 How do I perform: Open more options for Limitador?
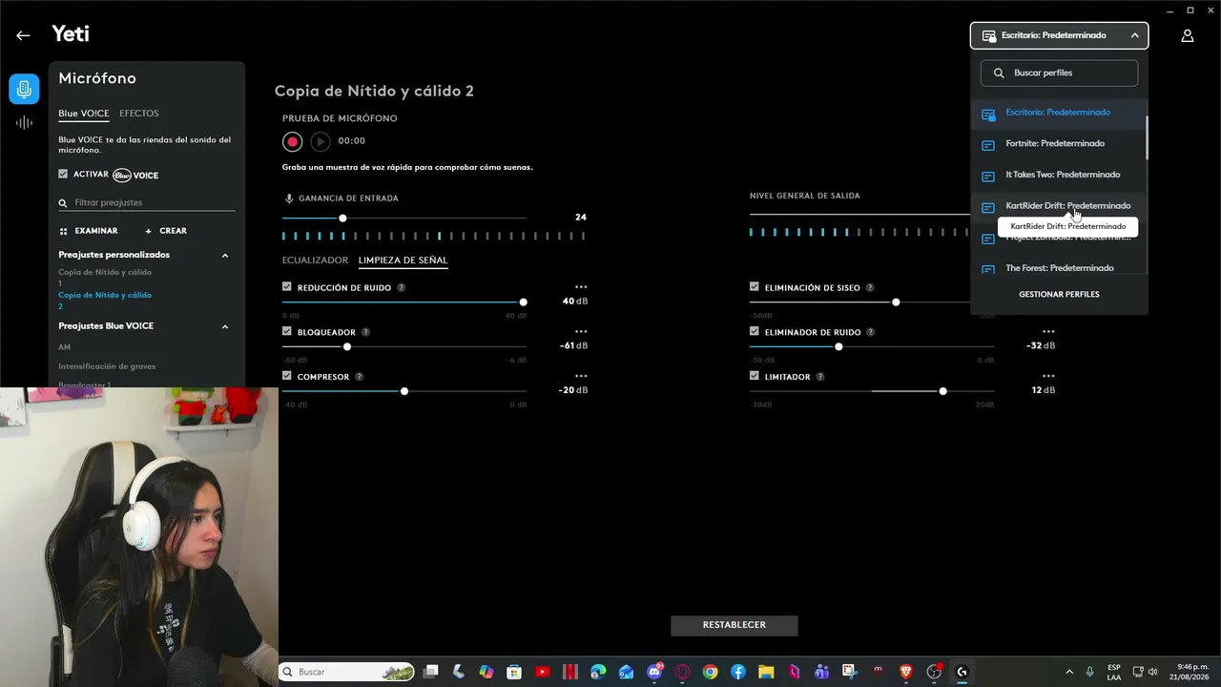pos(1048,376)
